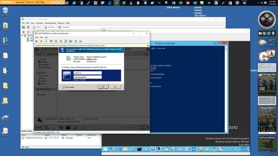This screenshot has height=156, width=278.
Task: Show hidden icons in guest taskbar tray
Action: 226,149
